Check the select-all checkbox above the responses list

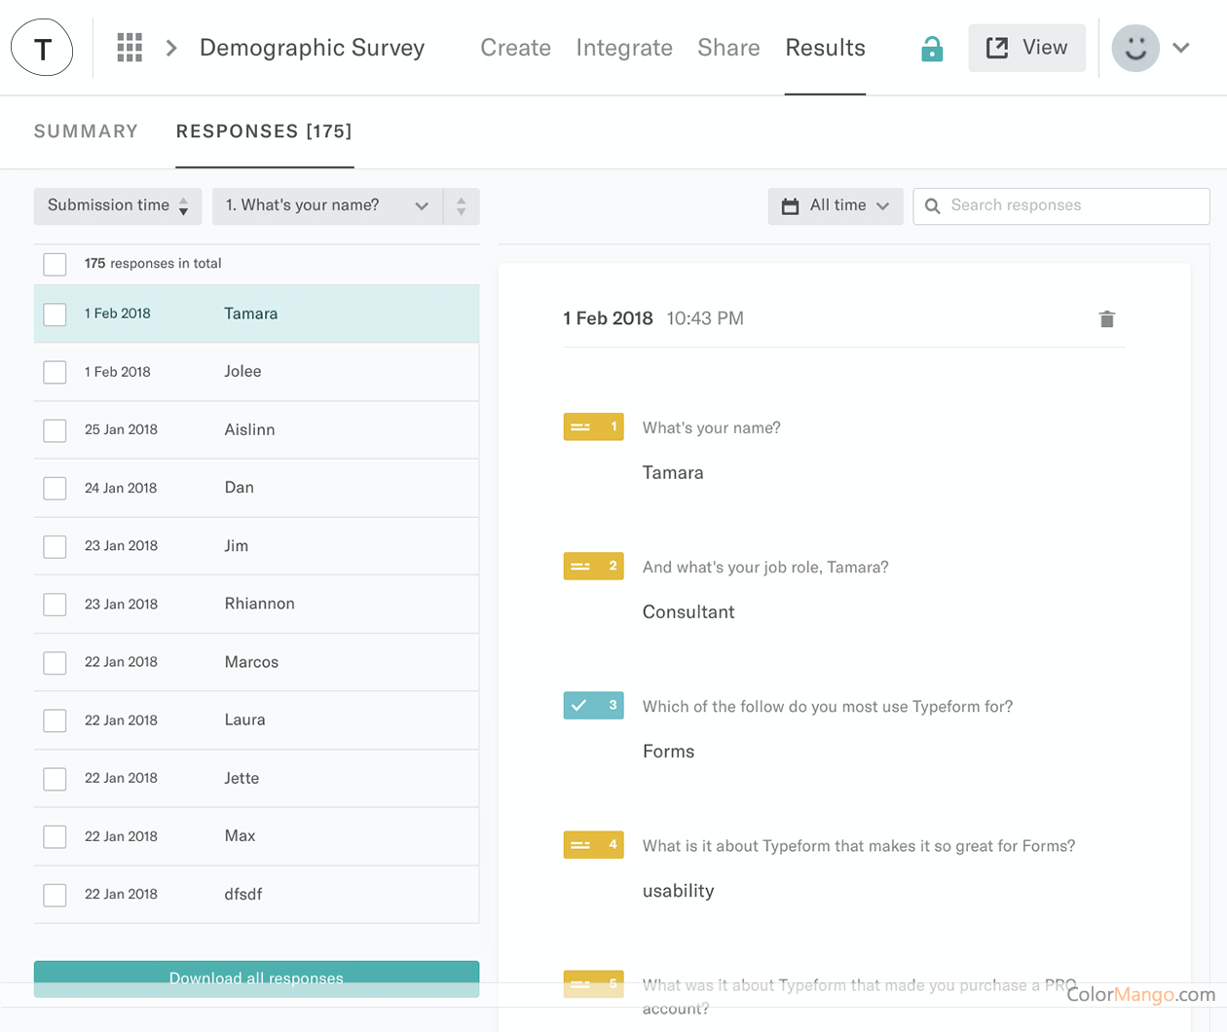pos(55,264)
